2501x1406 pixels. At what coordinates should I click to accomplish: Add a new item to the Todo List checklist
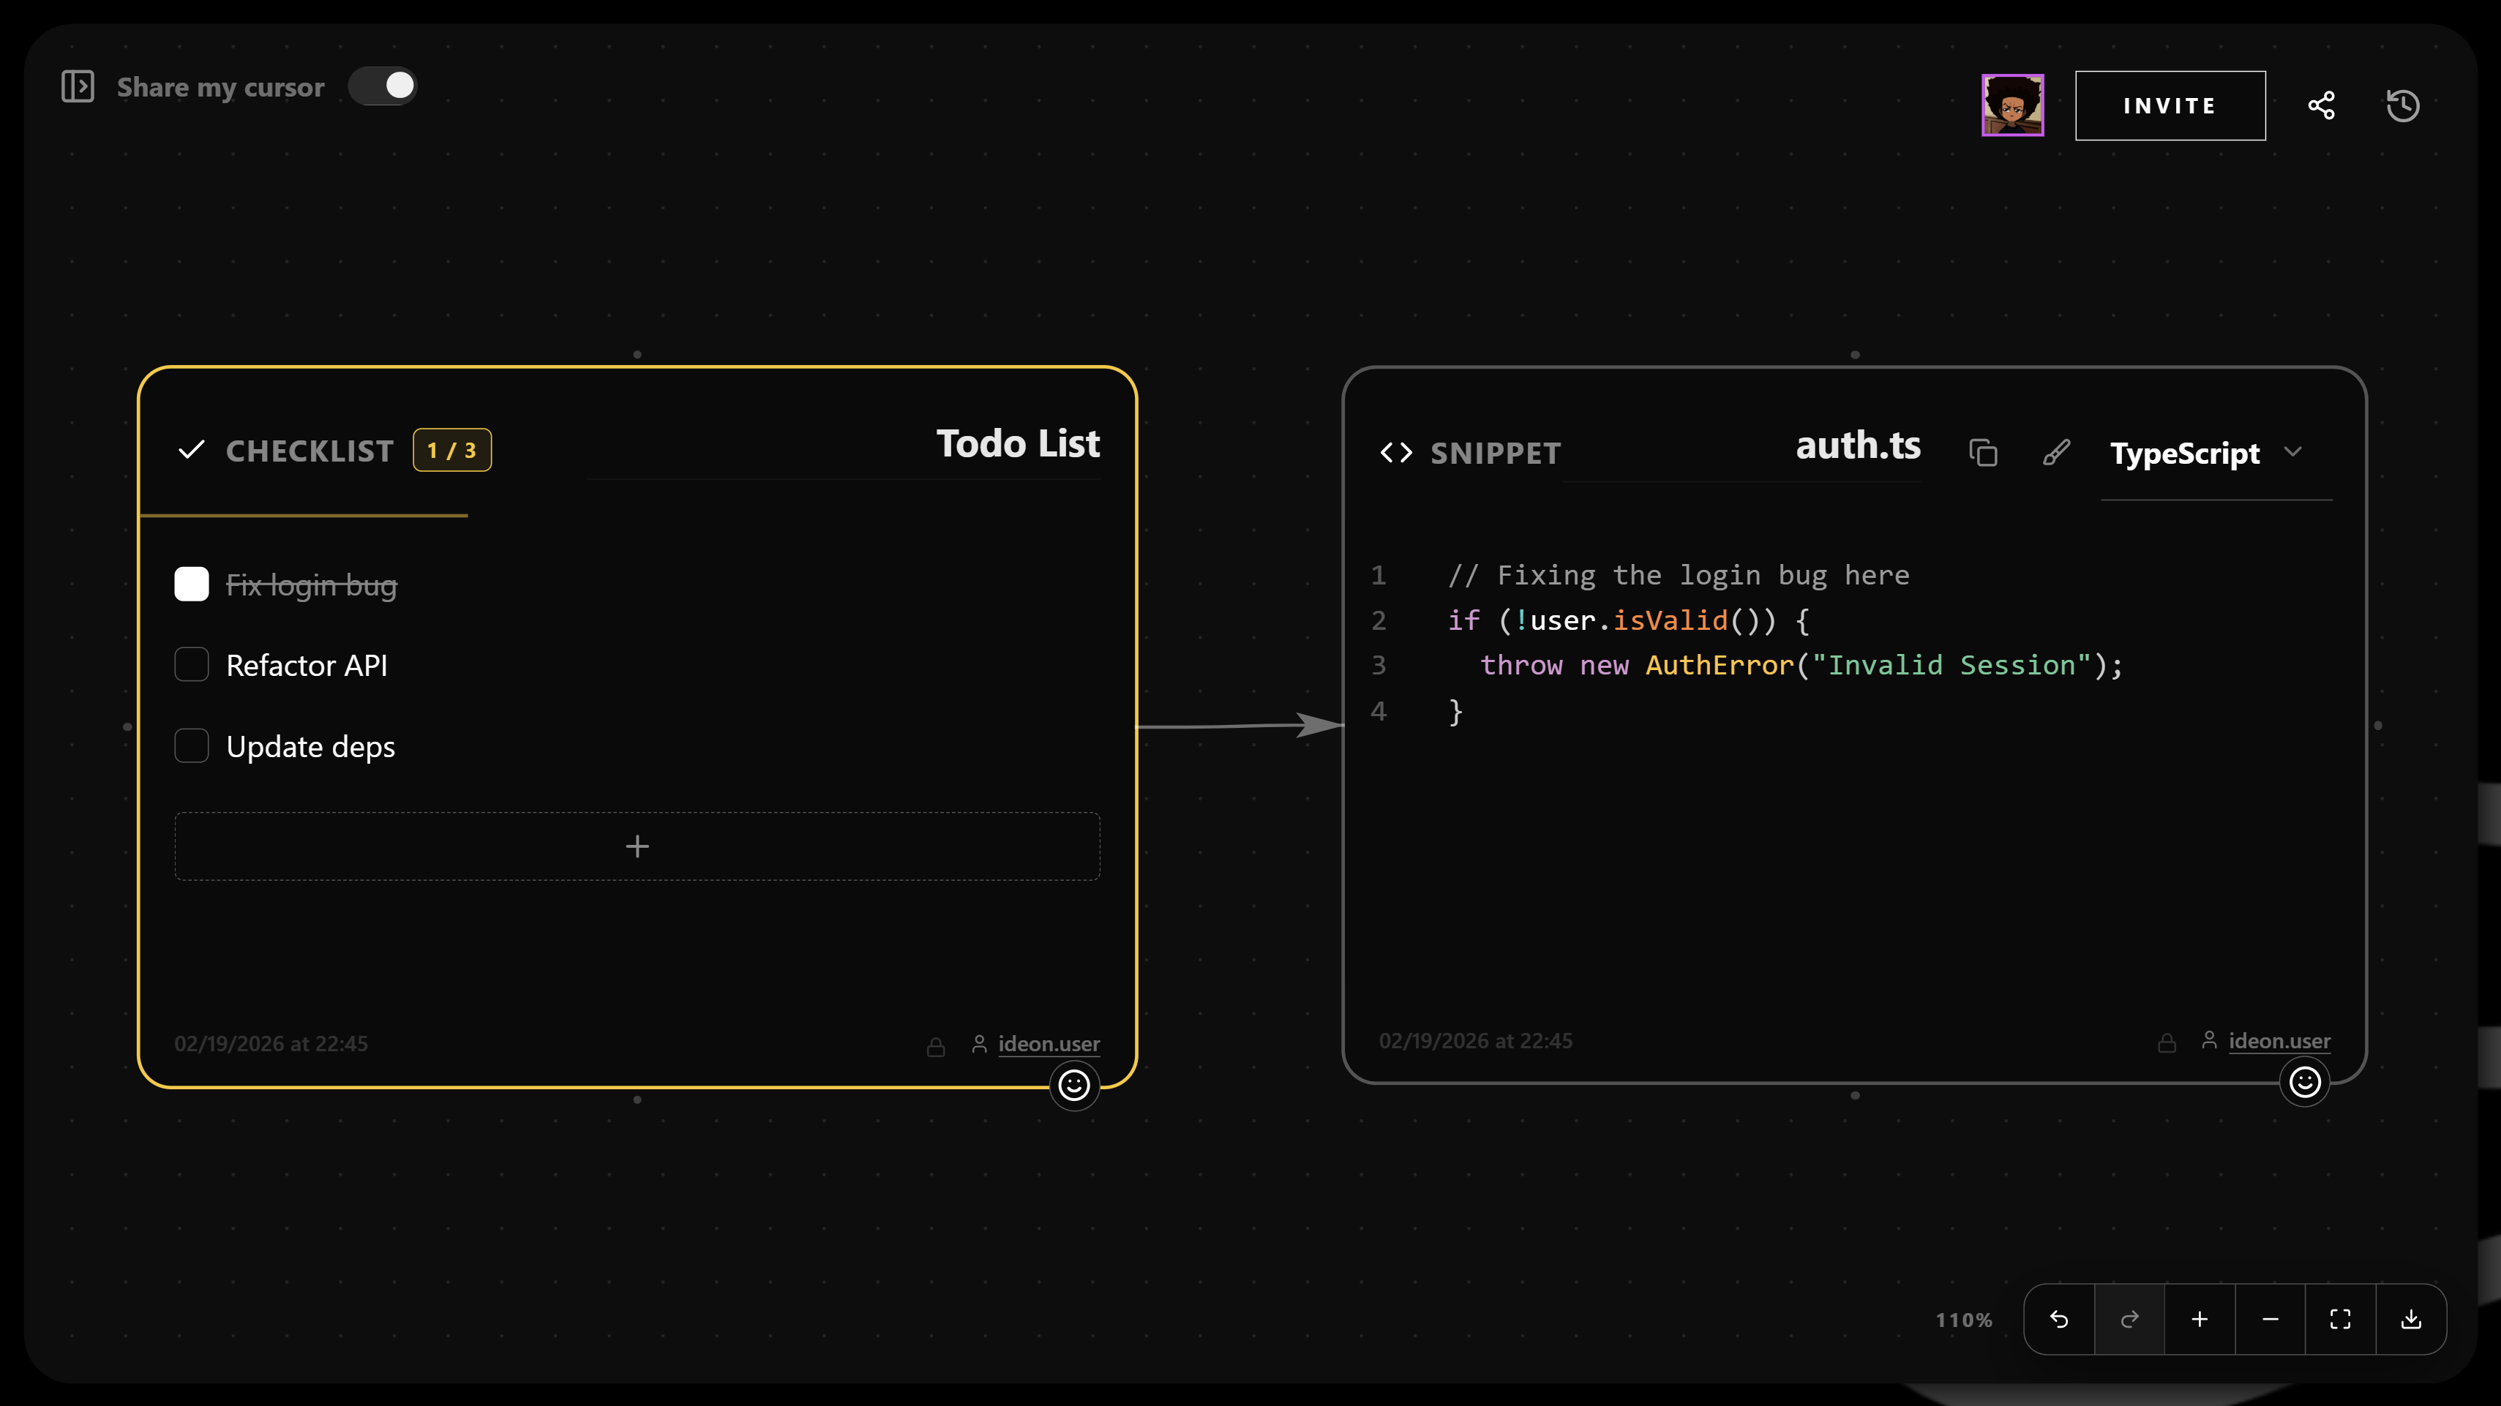[636, 846]
